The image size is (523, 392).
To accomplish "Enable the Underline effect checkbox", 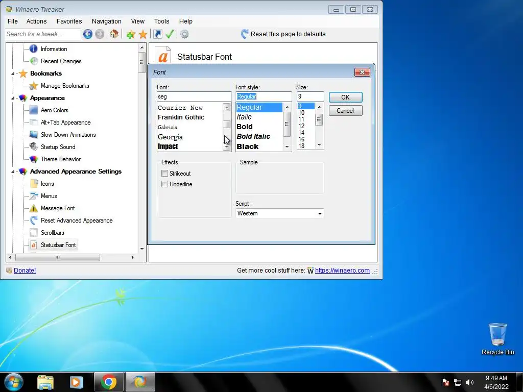I will click(x=164, y=184).
